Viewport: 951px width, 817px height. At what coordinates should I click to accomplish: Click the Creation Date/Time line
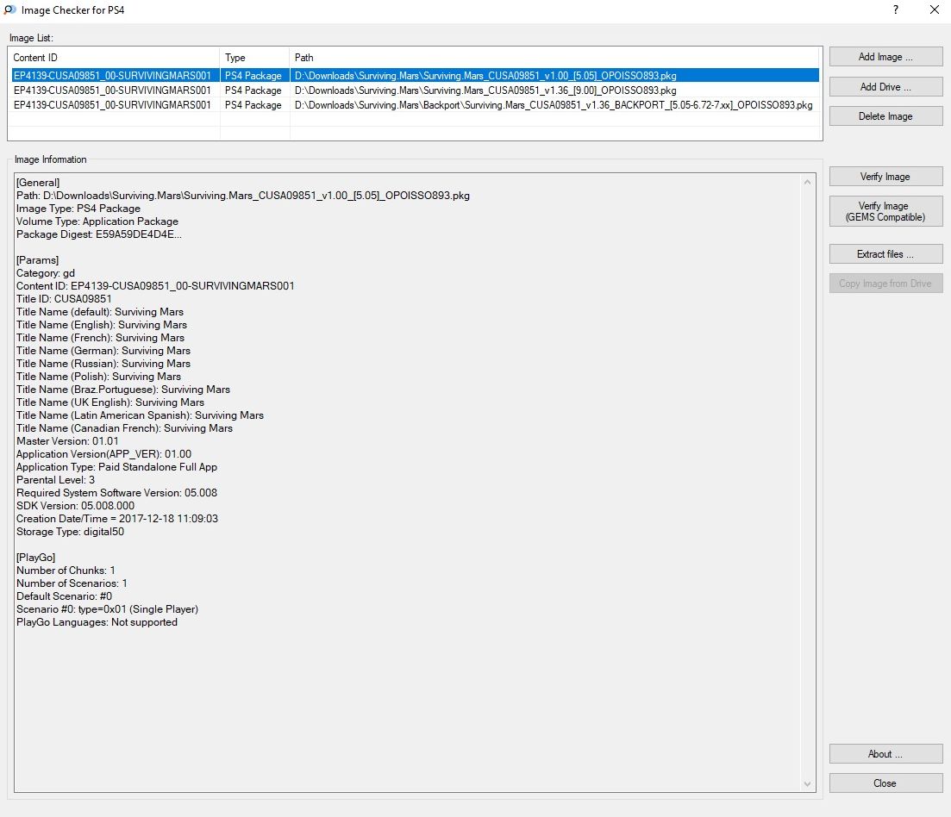pos(117,519)
